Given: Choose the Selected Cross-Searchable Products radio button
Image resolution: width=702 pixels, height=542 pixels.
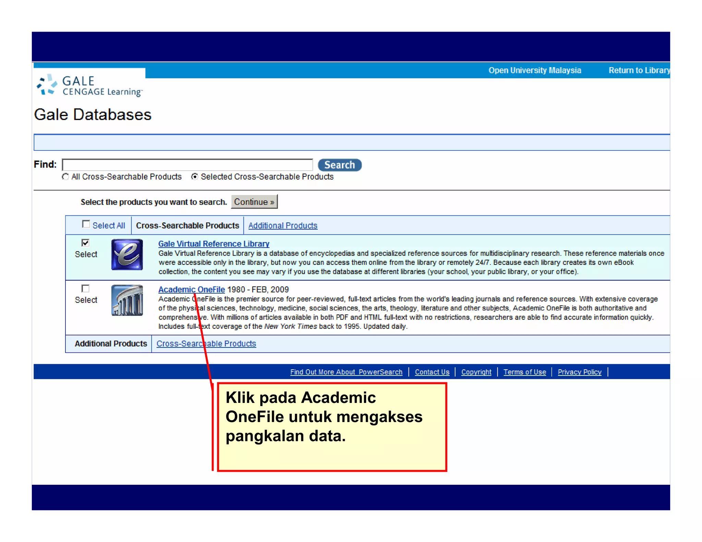Looking at the screenshot, I should tap(195, 176).
